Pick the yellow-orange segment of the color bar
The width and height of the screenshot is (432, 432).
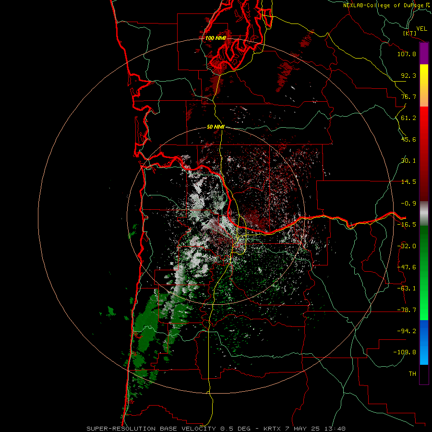tap(424, 85)
